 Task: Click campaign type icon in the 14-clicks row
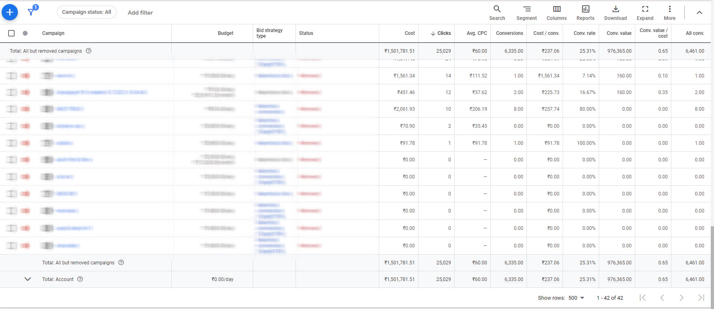47,76
